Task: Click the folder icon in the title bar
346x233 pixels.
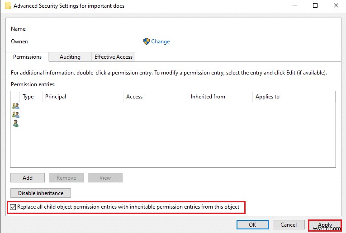Action: point(8,6)
